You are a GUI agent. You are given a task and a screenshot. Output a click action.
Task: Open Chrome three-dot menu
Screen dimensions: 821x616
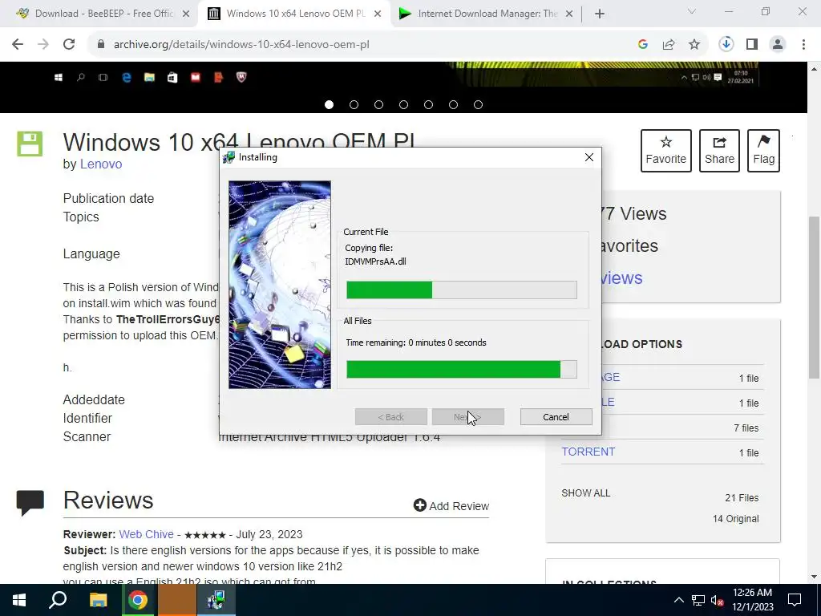(x=803, y=45)
